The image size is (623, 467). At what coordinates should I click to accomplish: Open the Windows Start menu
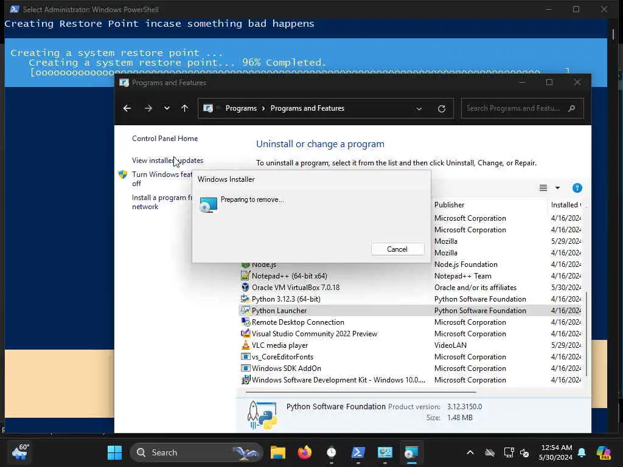point(114,452)
